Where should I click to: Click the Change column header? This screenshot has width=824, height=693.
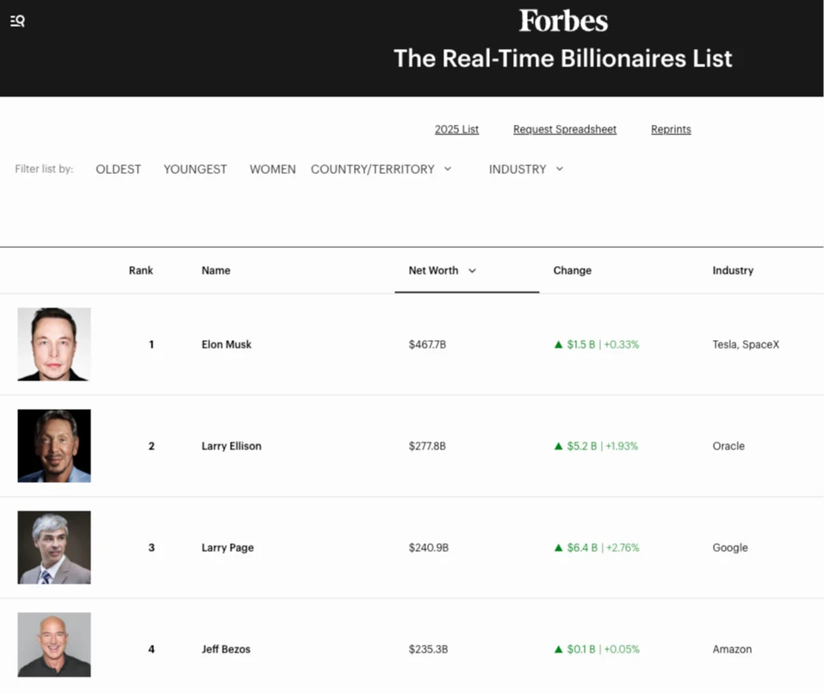coord(573,270)
